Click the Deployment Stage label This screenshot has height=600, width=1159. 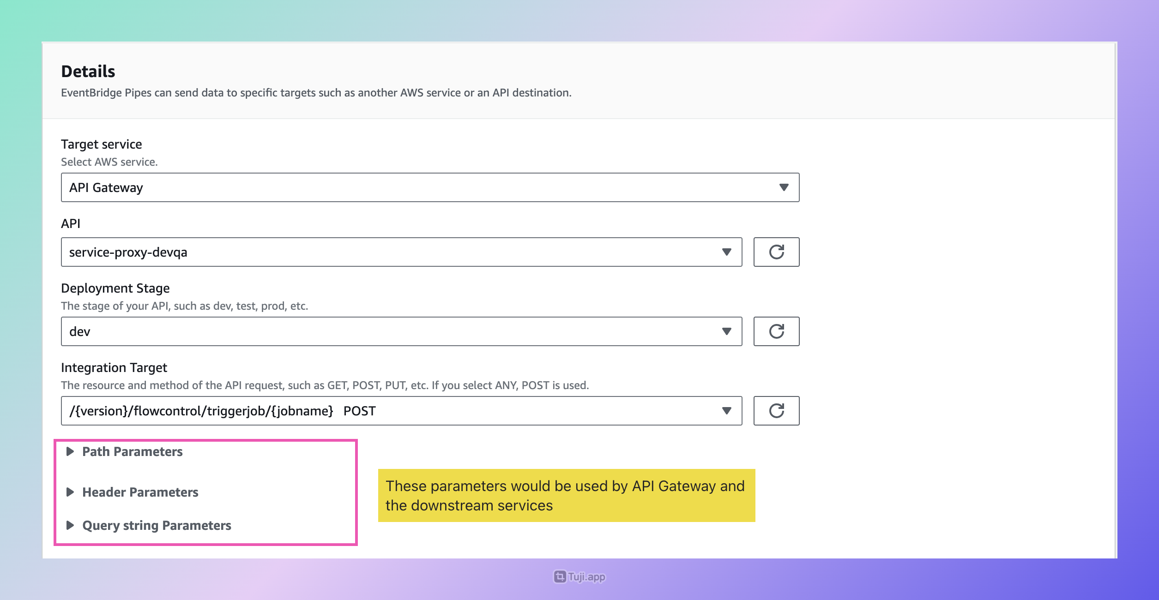[x=115, y=288]
